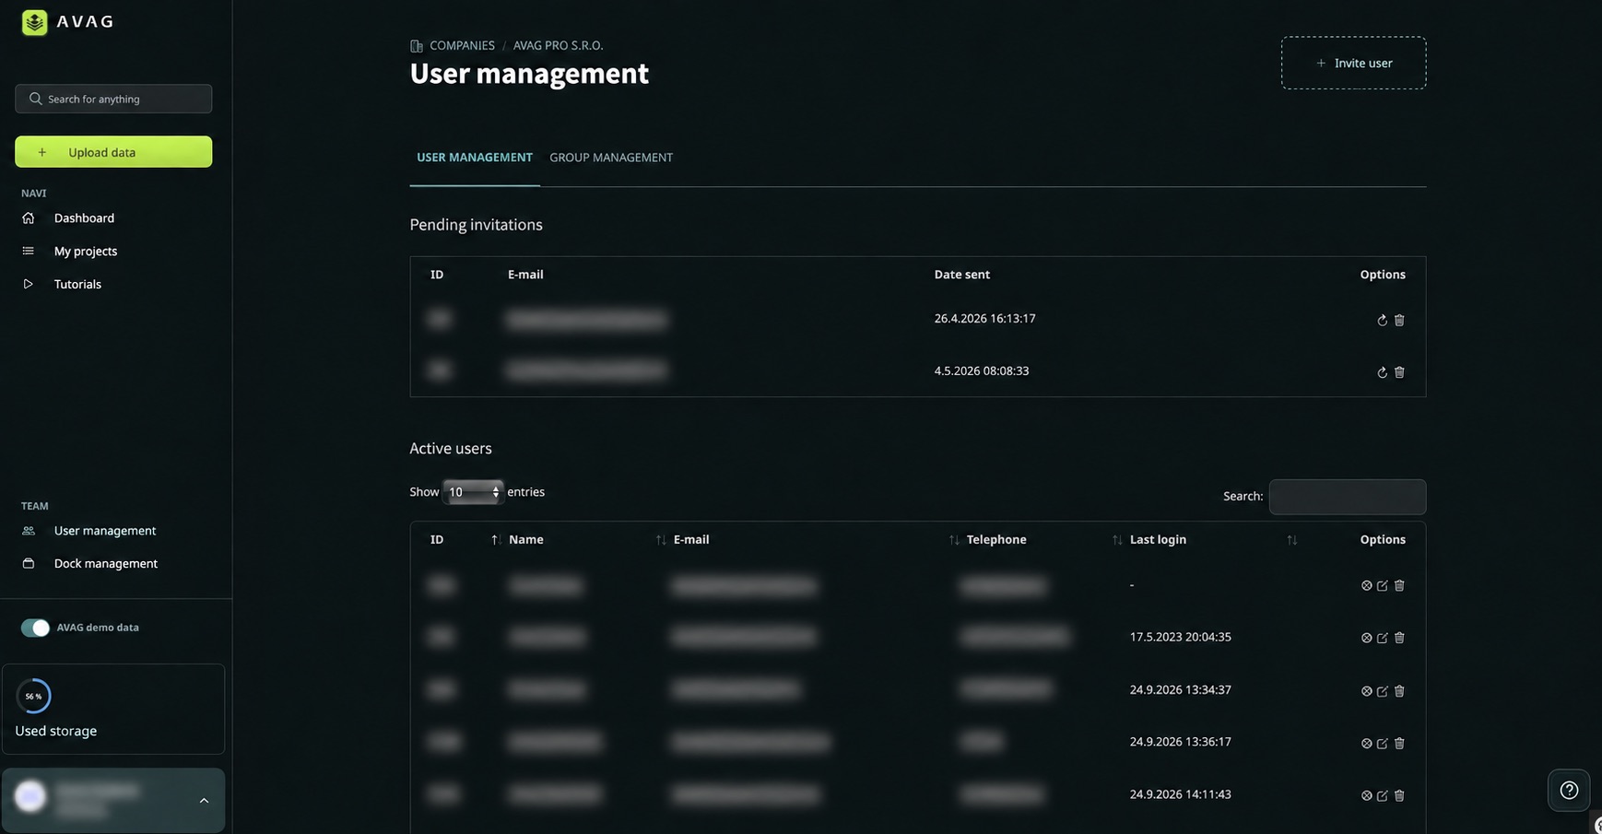Screen dimensions: 1602x834
Task: Delete user with login 24.9.2026 13:34:37
Action: tap(1399, 691)
